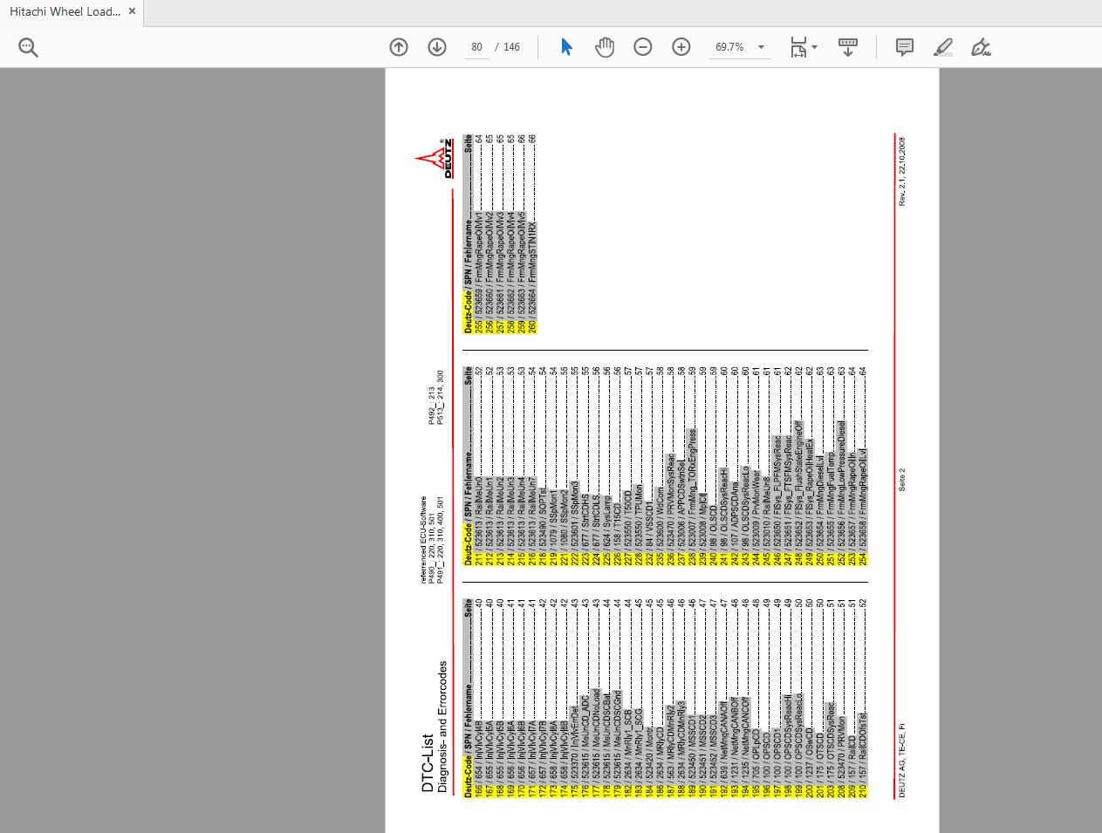The width and height of the screenshot is (1102, 833).
Task: Expand the page fit options arrow
Action: click(815, 47)
